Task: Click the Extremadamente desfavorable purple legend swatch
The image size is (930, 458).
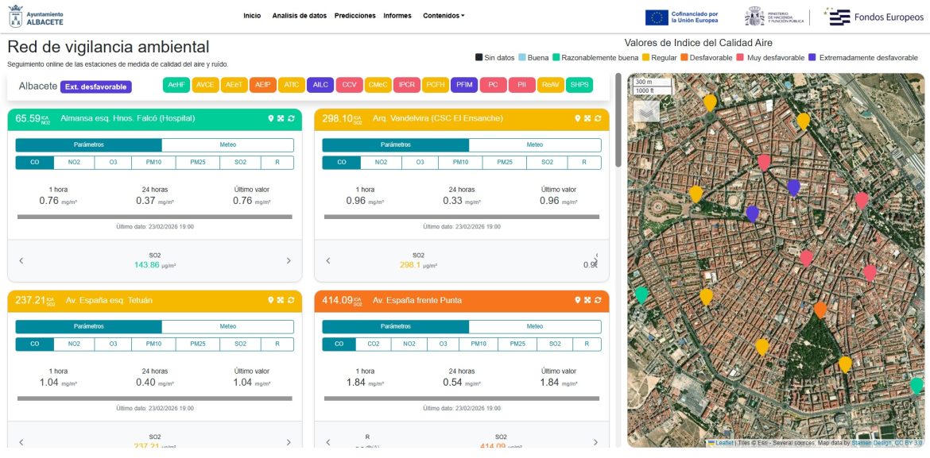Action: [812, 58]
